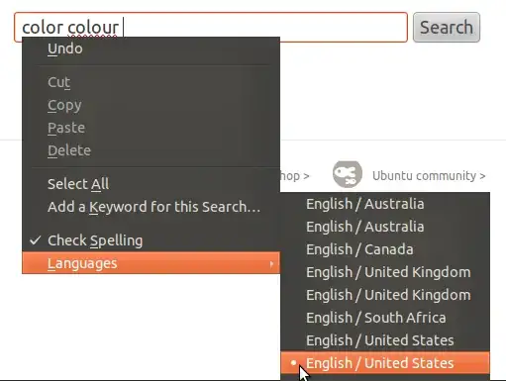Select the Cut menu entry
Viewport: 506px width, 381px height.
point(151,82)
